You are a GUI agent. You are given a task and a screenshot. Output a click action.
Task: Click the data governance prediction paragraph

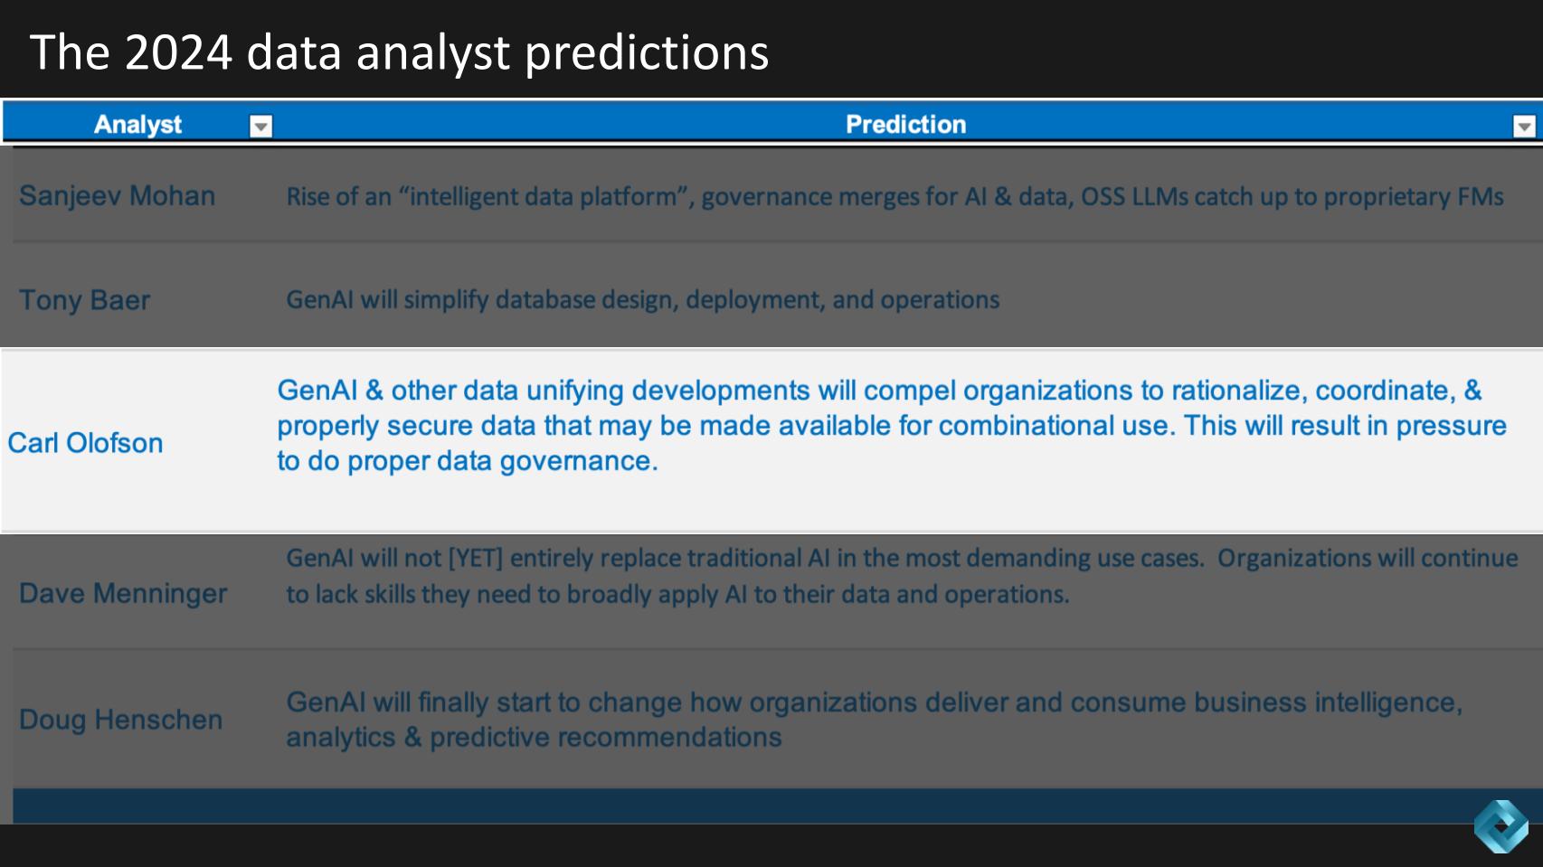pos(891,426)
